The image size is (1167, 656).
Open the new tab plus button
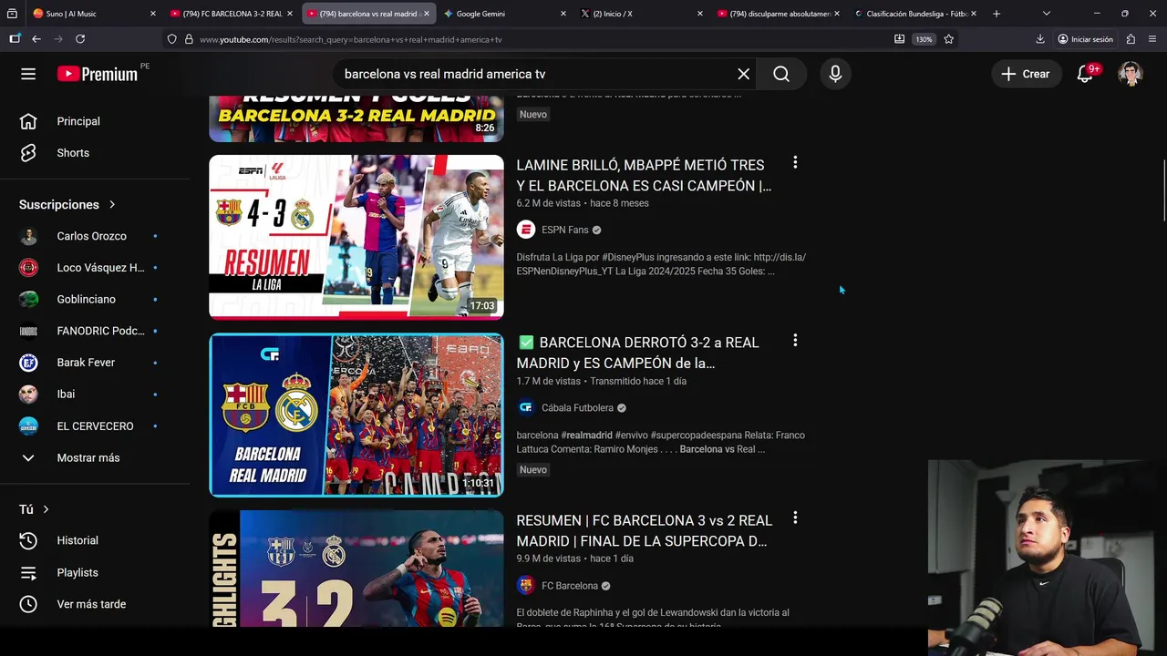tap(997, 14)
